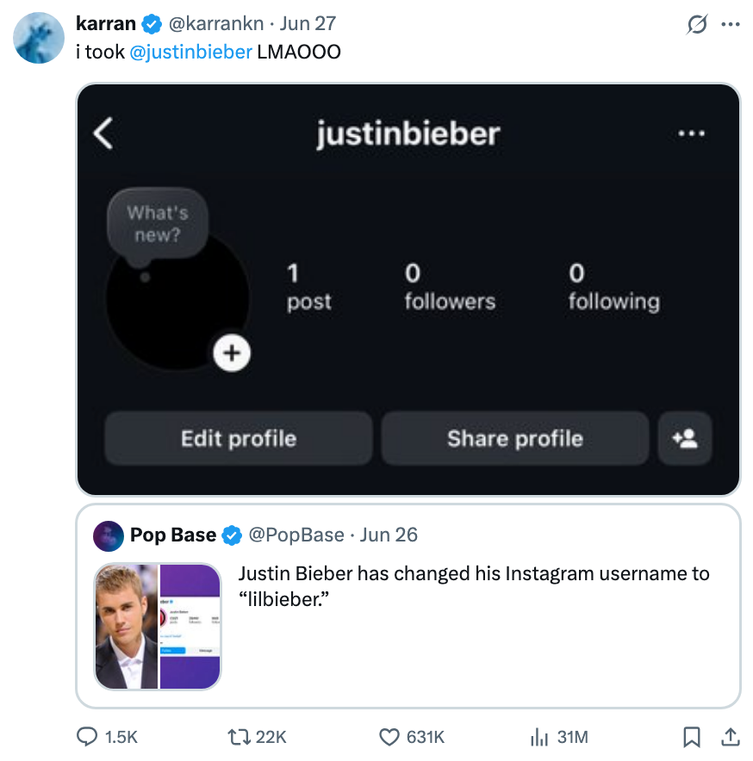
Task: Click the reply comment icon
Action: (88, 737)
